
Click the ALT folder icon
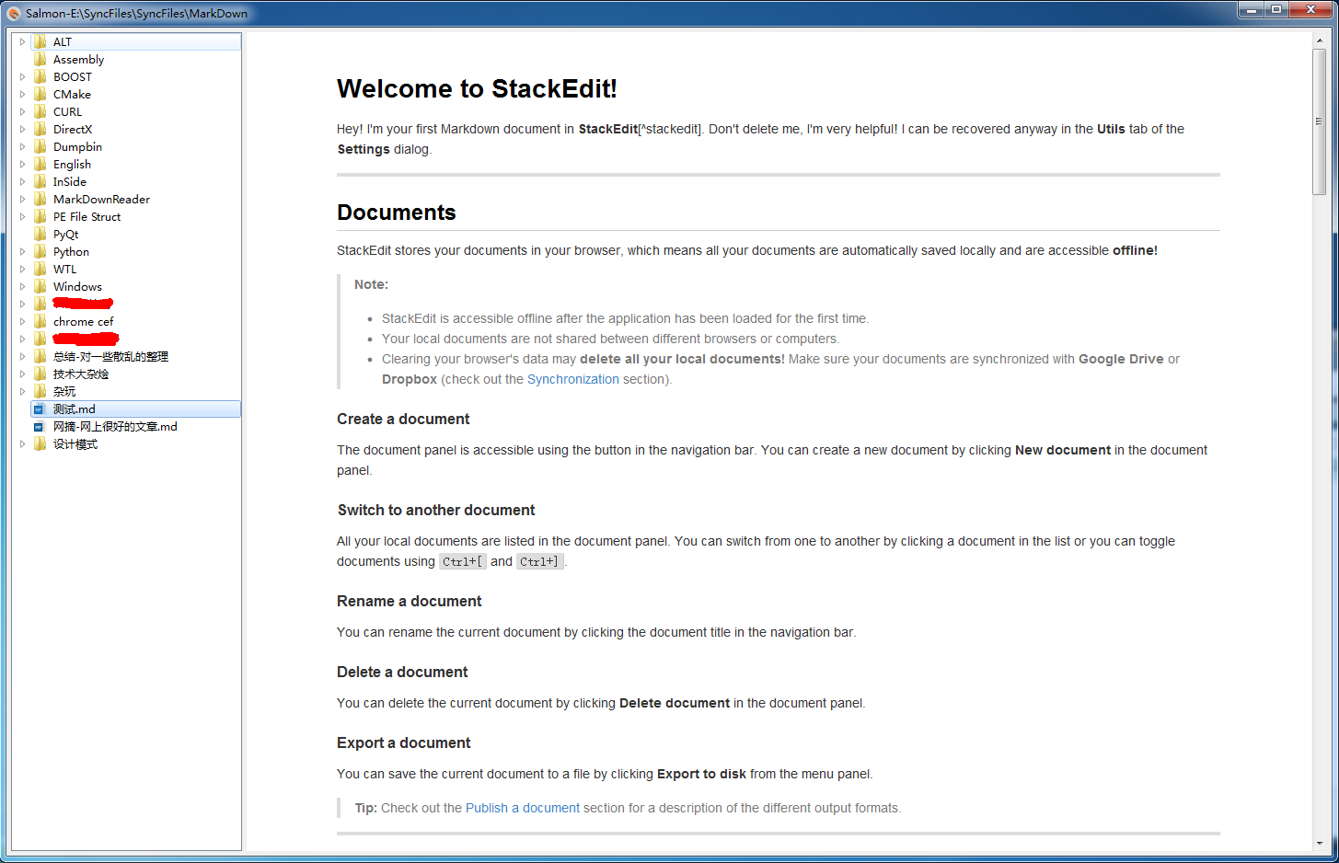[x=40, y=41]
